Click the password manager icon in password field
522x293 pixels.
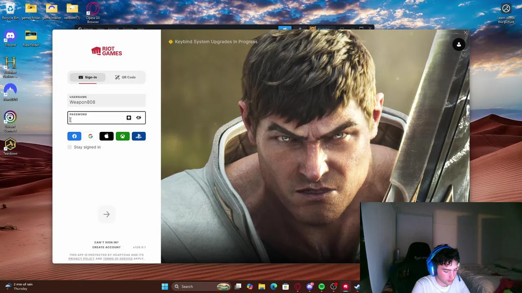point(129,118)
